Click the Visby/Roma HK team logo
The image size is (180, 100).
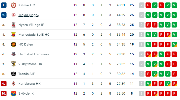pyautogui.click(x=13, y=64)
